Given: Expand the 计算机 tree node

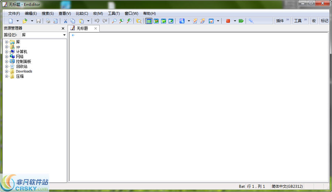Looking at the screenshot, I should (x=7, y=52).
